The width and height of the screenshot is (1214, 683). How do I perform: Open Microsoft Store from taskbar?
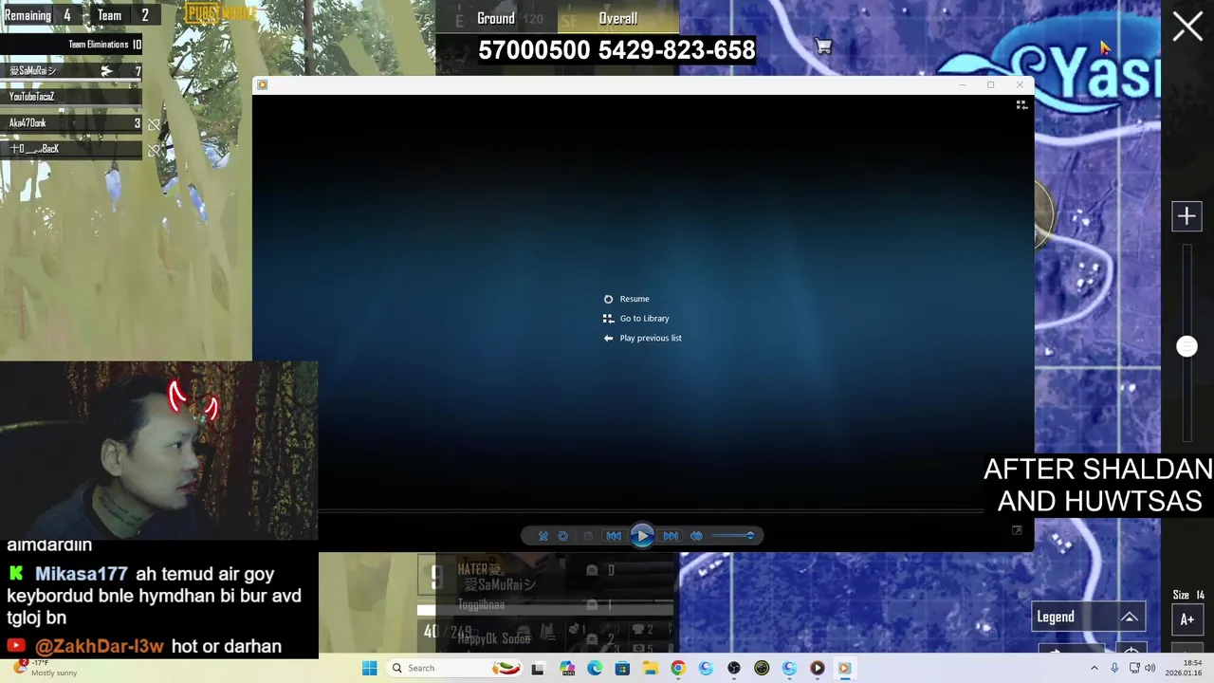622,668
